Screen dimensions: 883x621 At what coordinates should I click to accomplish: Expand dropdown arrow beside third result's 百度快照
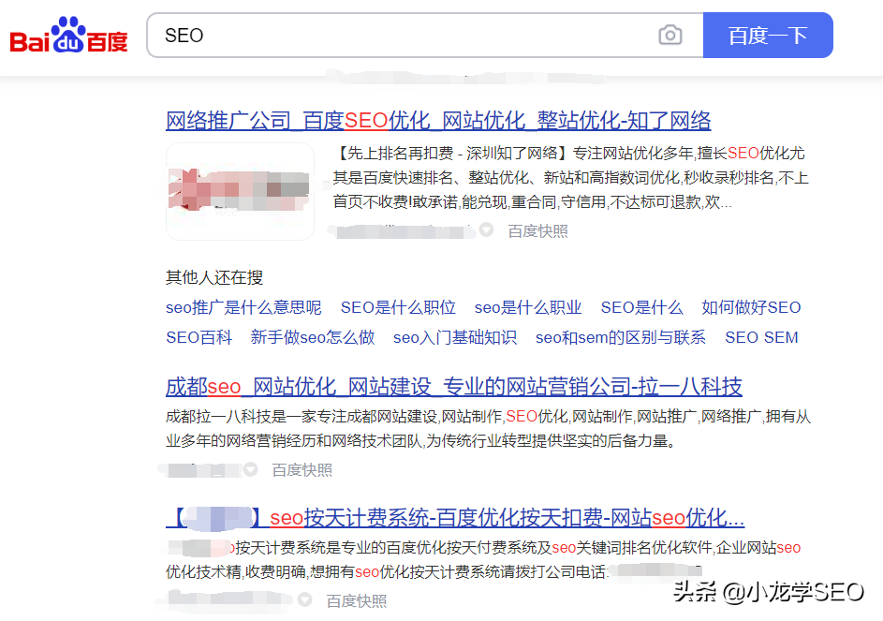point(304,599)
